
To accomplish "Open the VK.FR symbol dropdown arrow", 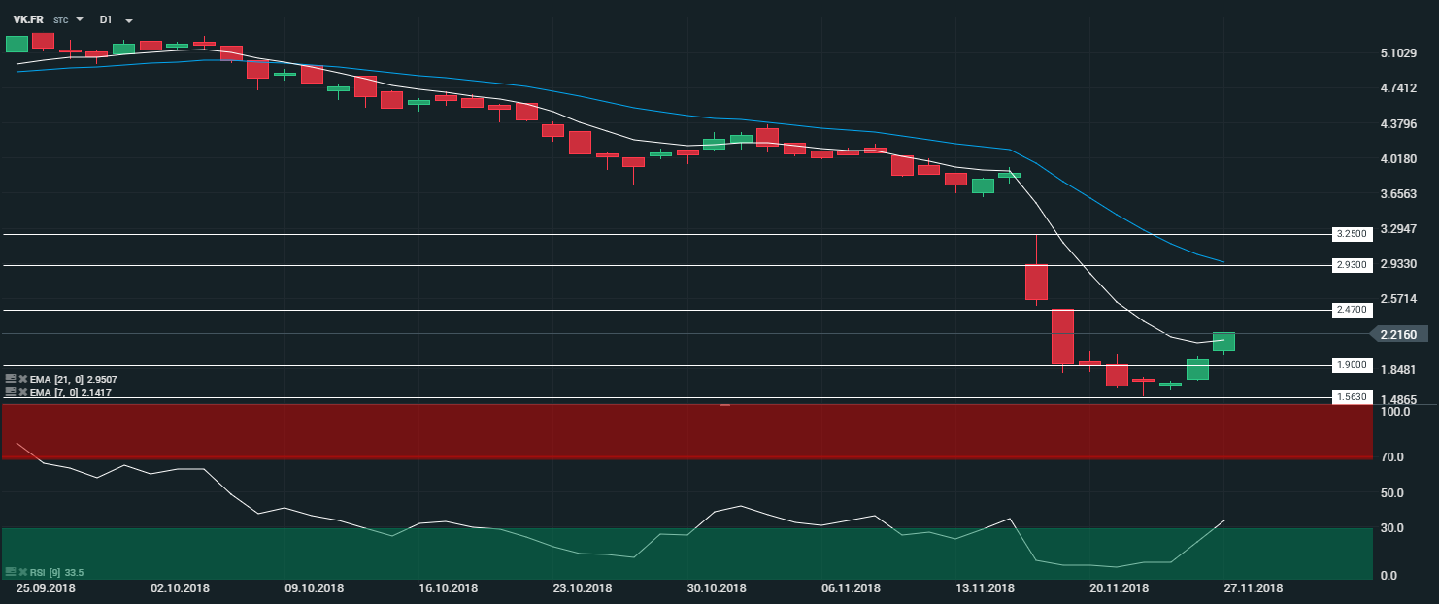I will click(x=80, y=19).
